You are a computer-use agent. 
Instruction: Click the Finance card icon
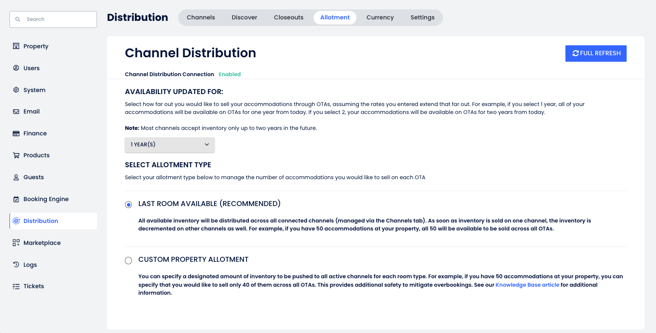pos(16,133)
